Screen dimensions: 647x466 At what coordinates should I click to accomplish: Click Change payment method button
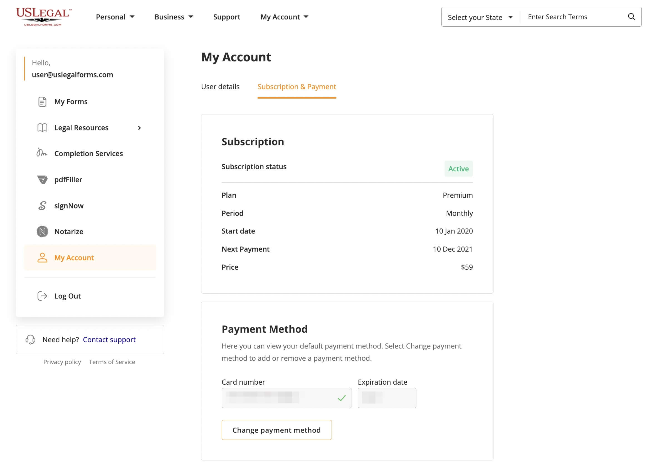(x=276, y=430)
